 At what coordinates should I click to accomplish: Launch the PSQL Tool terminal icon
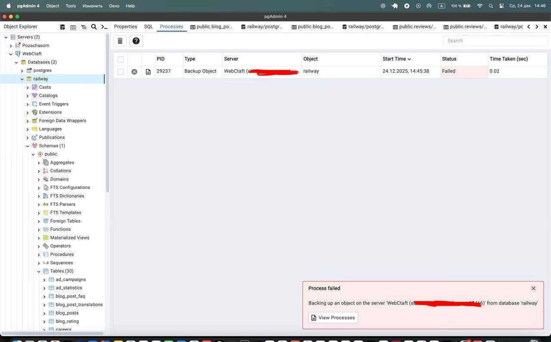(104, 27)
